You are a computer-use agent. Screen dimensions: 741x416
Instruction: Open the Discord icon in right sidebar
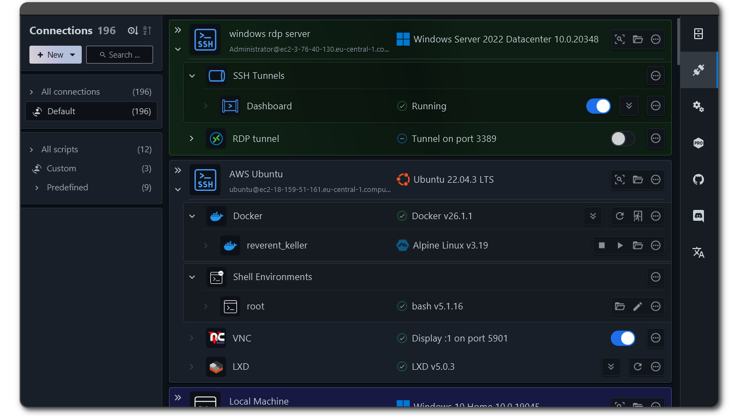tap(699, 216)
